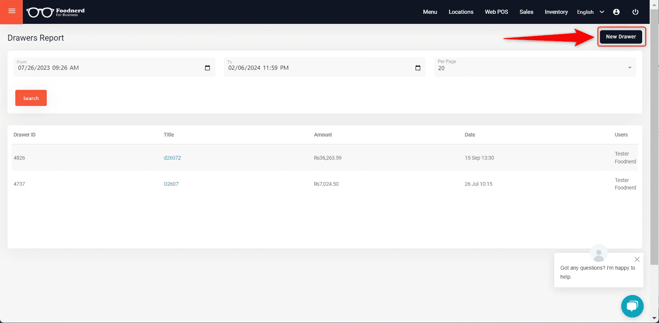
Task: Open the Per Page dropdown
Action: (x=535, y=67)
